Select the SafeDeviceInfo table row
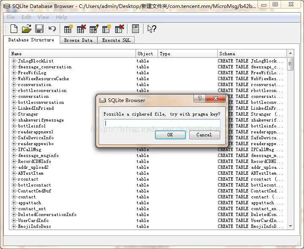This screenshot has width=304, height=249. [36, 138]
